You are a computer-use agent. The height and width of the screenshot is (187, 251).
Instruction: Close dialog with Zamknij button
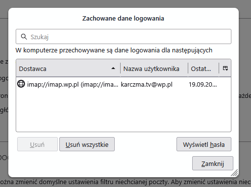pyautogui.click(x=213, y=164)
